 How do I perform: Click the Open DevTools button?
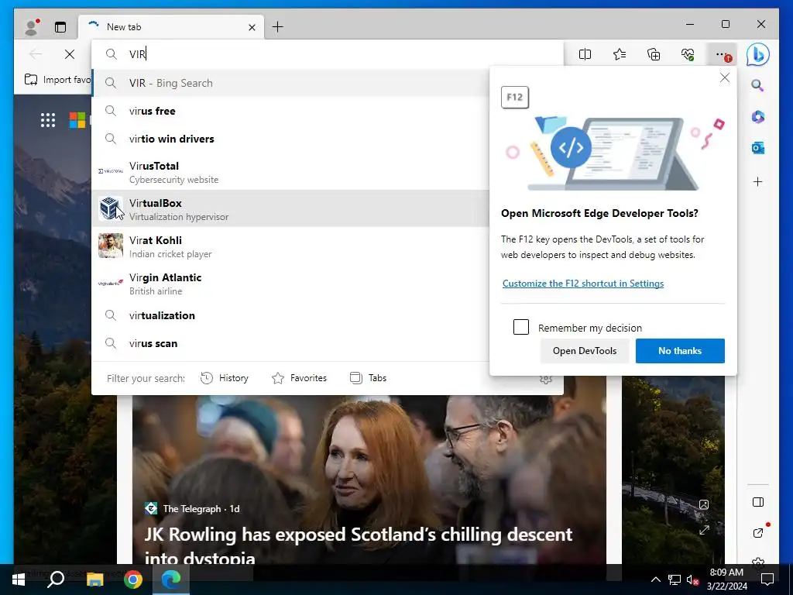click(x=585, y=351)
